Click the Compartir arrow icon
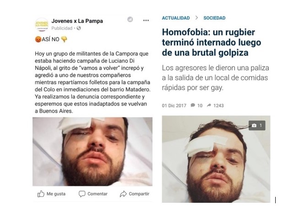The image size is (305, 206). (x=123, y=194)
